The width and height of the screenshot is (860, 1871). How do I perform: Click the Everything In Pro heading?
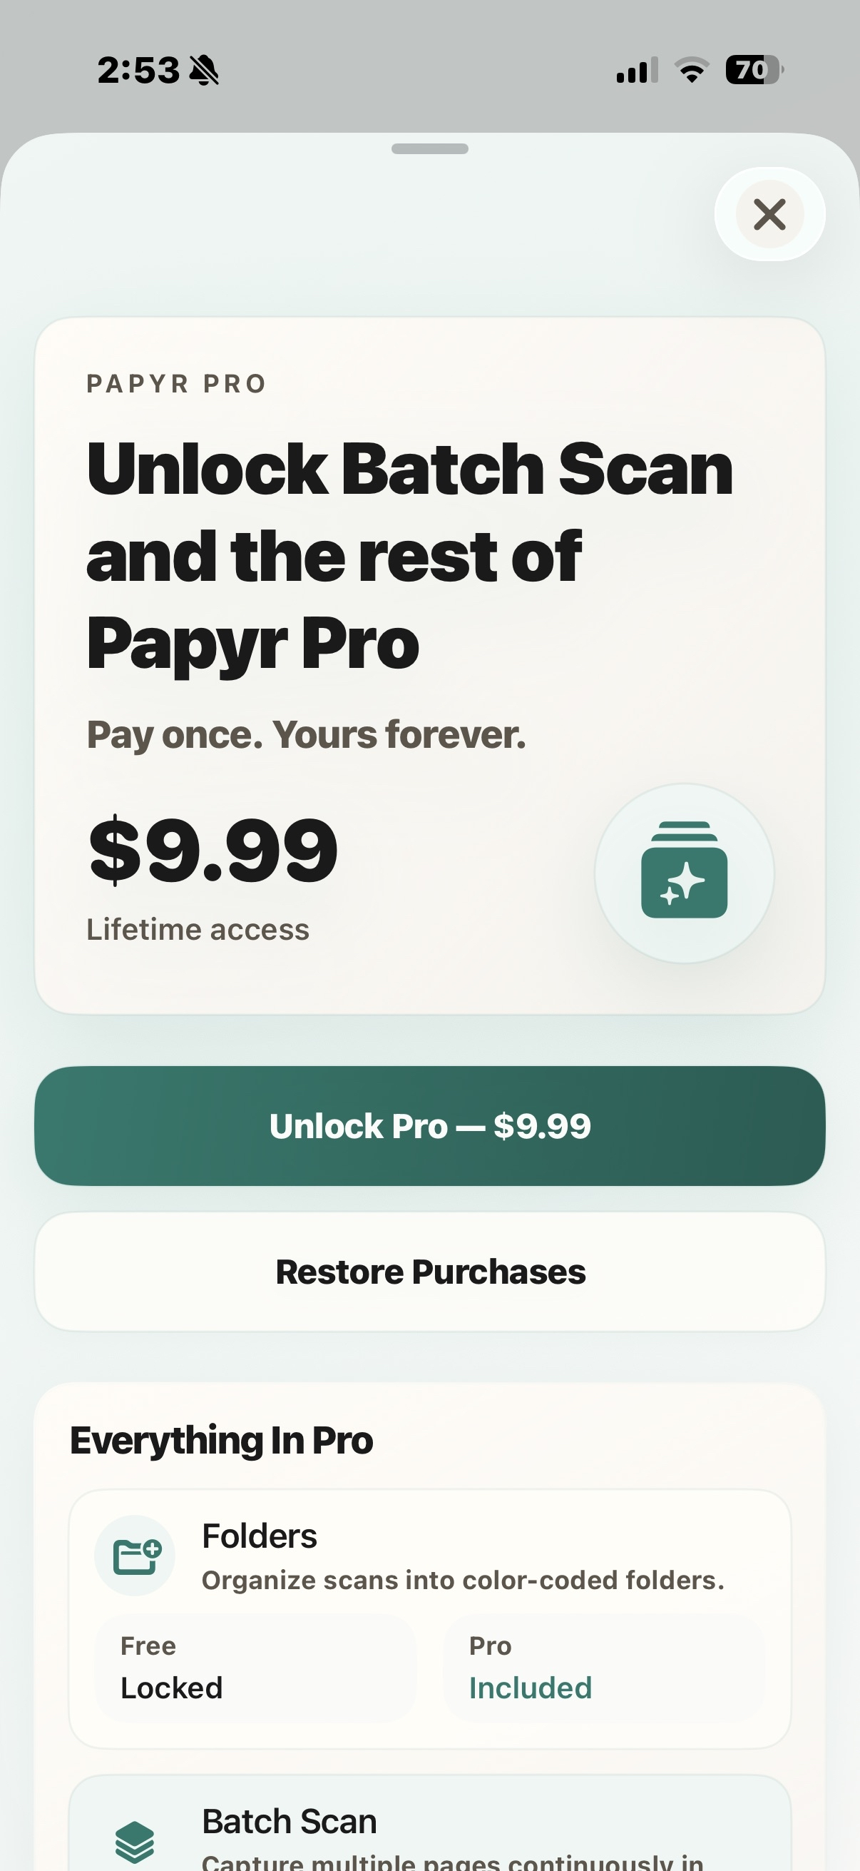click(221, 1440)
